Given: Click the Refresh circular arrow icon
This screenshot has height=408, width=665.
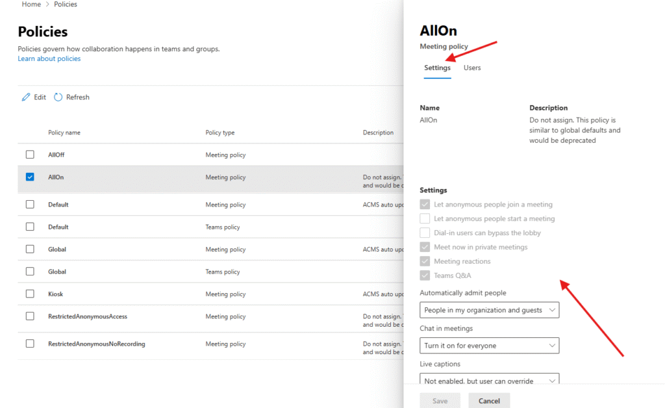Looking at the screenshot, I should coord(58,97).
